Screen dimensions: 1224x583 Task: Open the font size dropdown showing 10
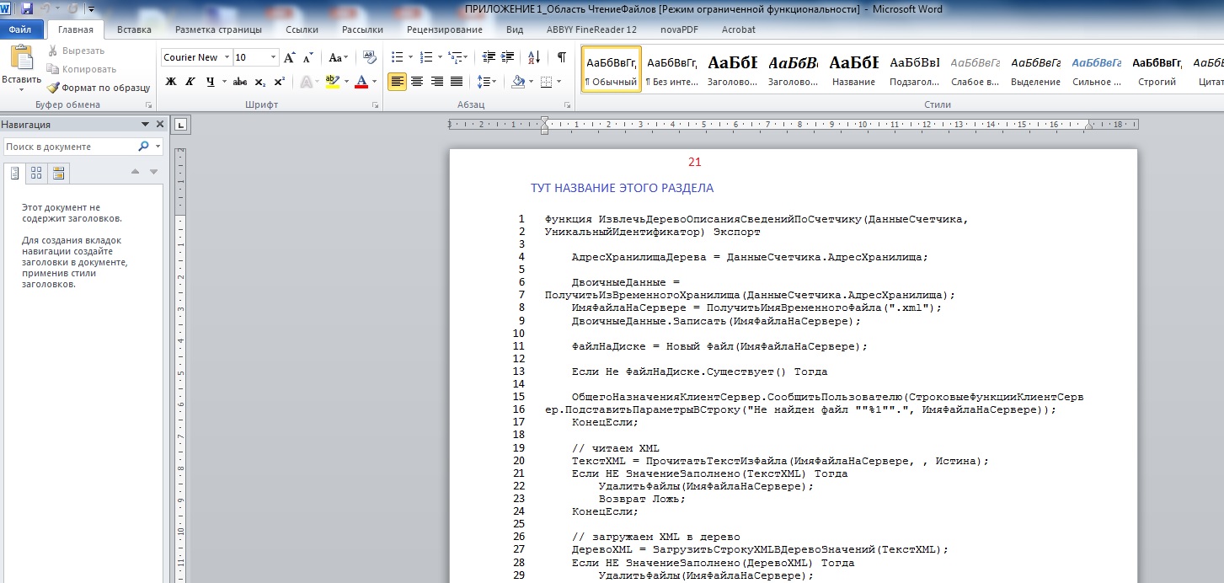pos(273,57)
